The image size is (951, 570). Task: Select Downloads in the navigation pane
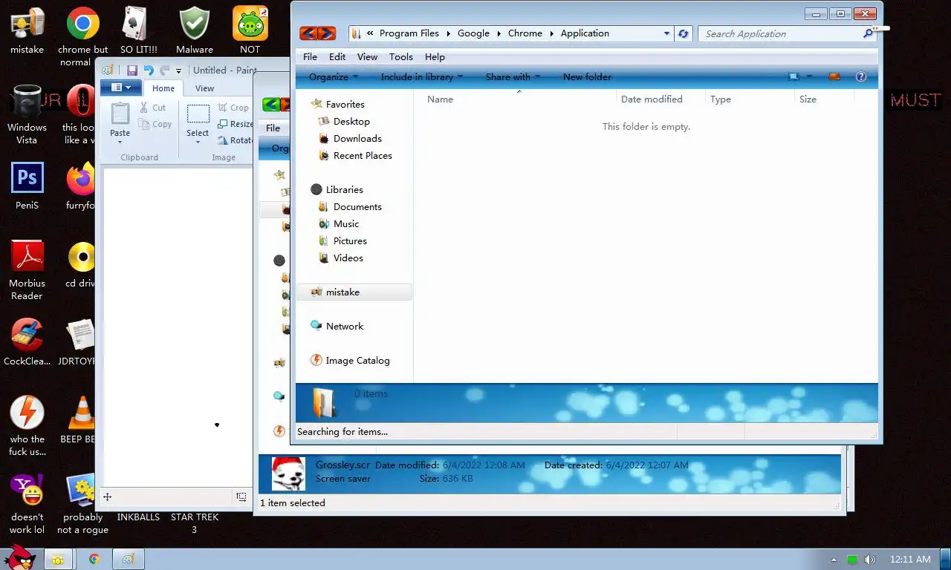pyautogui.click(x=357, y=139)
